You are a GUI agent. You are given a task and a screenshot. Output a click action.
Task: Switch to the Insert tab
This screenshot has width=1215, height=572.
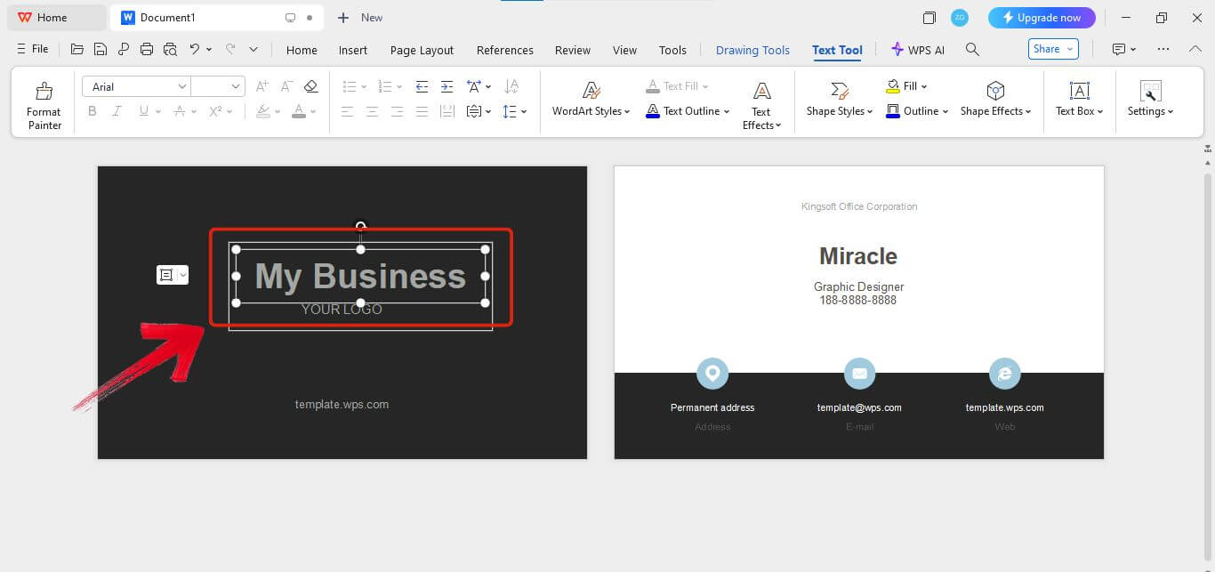353,50
